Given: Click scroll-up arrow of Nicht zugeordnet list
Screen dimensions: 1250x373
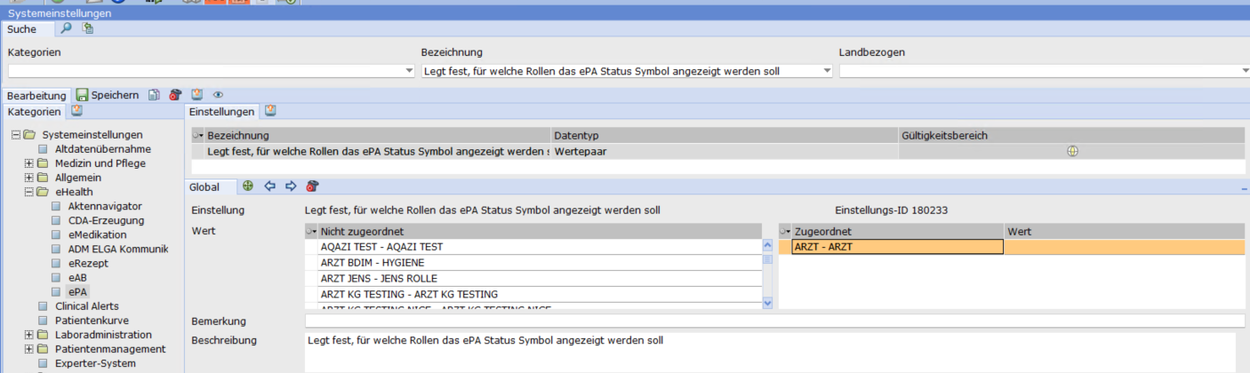Looking at the screenshot, I should [x=768, y=245].
